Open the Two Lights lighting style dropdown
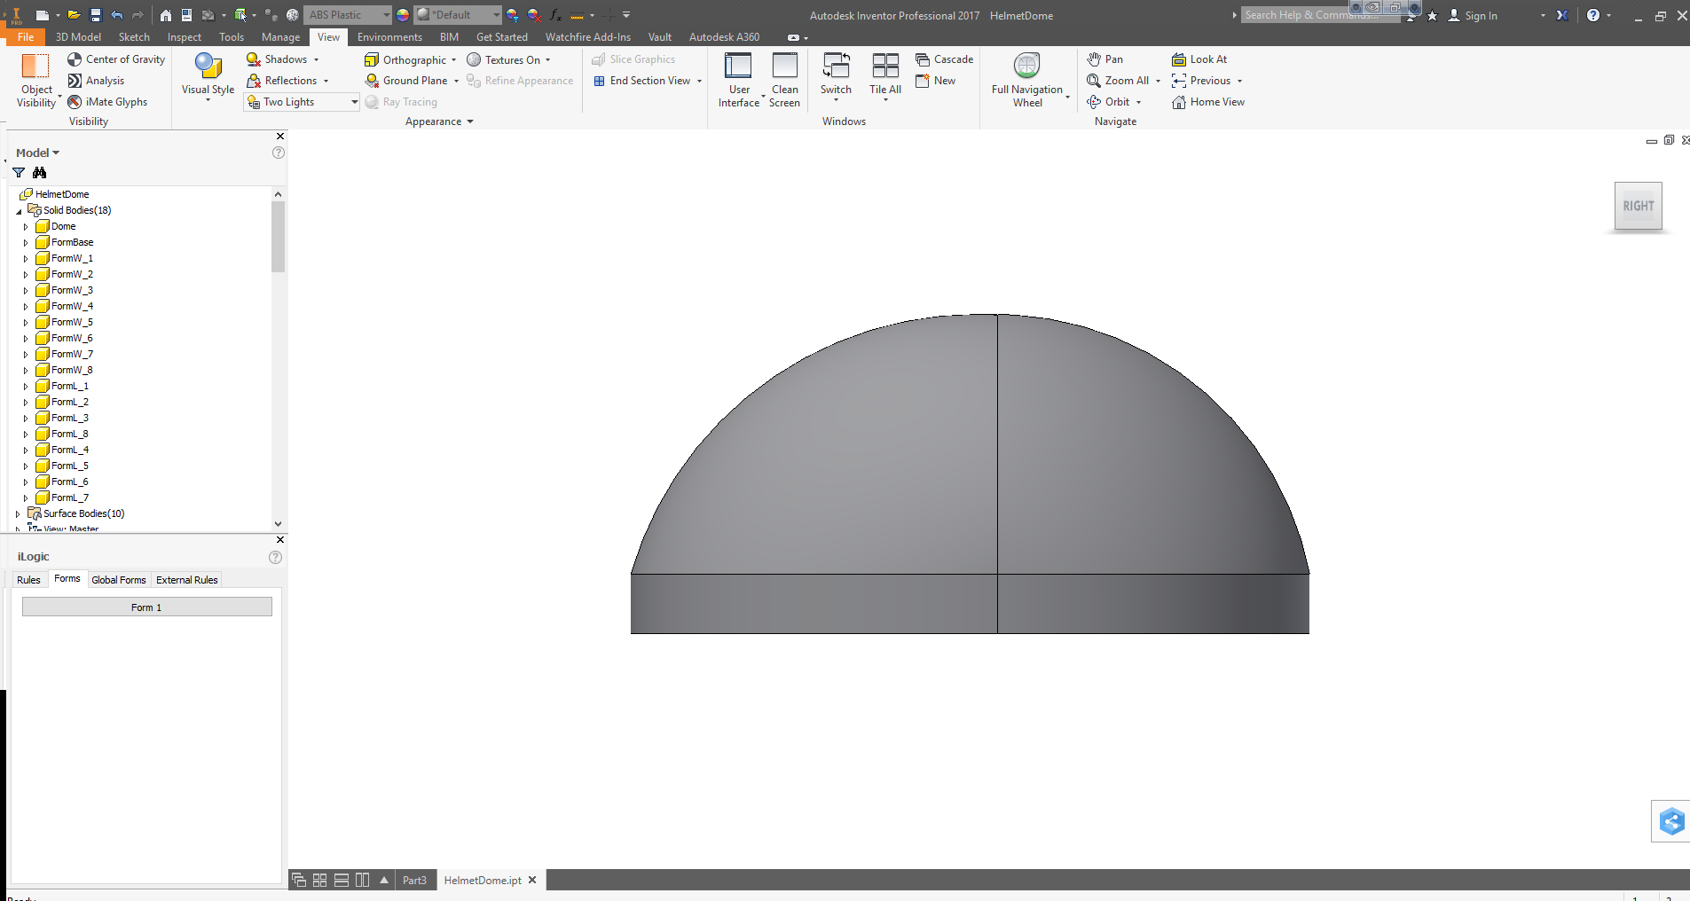 pos(302,102)
